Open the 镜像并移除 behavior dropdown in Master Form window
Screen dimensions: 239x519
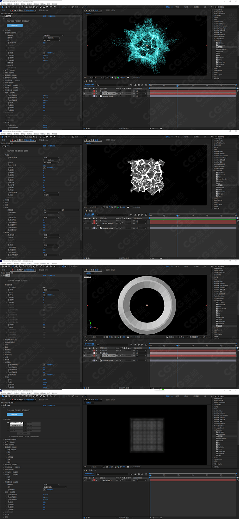tap(55, 487)
